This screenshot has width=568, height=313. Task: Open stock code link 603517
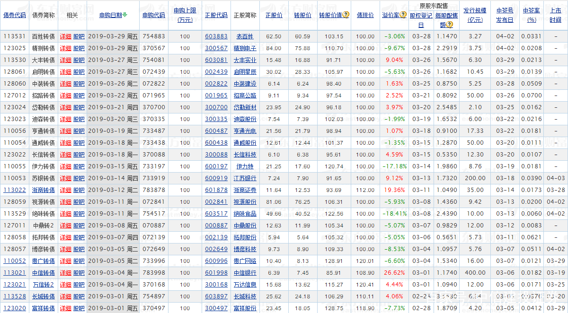[x=216, y=214]
